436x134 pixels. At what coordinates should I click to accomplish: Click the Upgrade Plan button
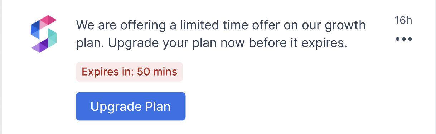(x=131, y=107)
